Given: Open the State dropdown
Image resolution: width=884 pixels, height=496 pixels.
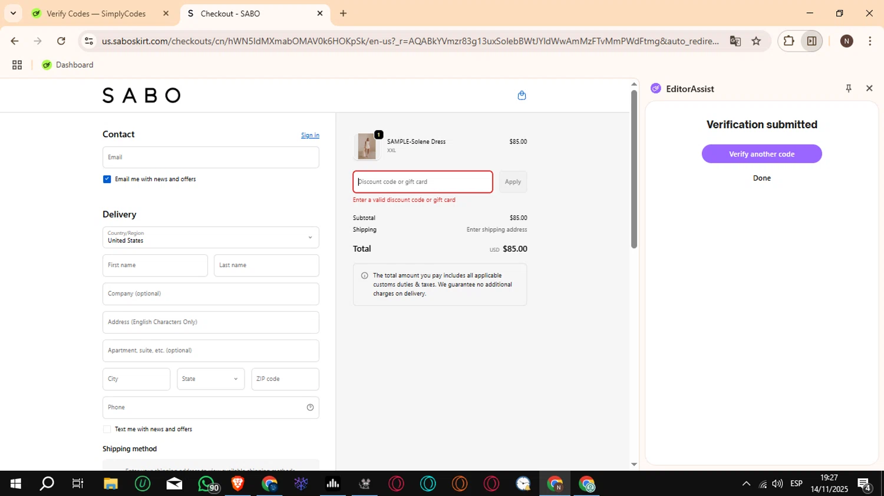Looking at the screenshot, I should pyautogui.click(x=211, y=379).
